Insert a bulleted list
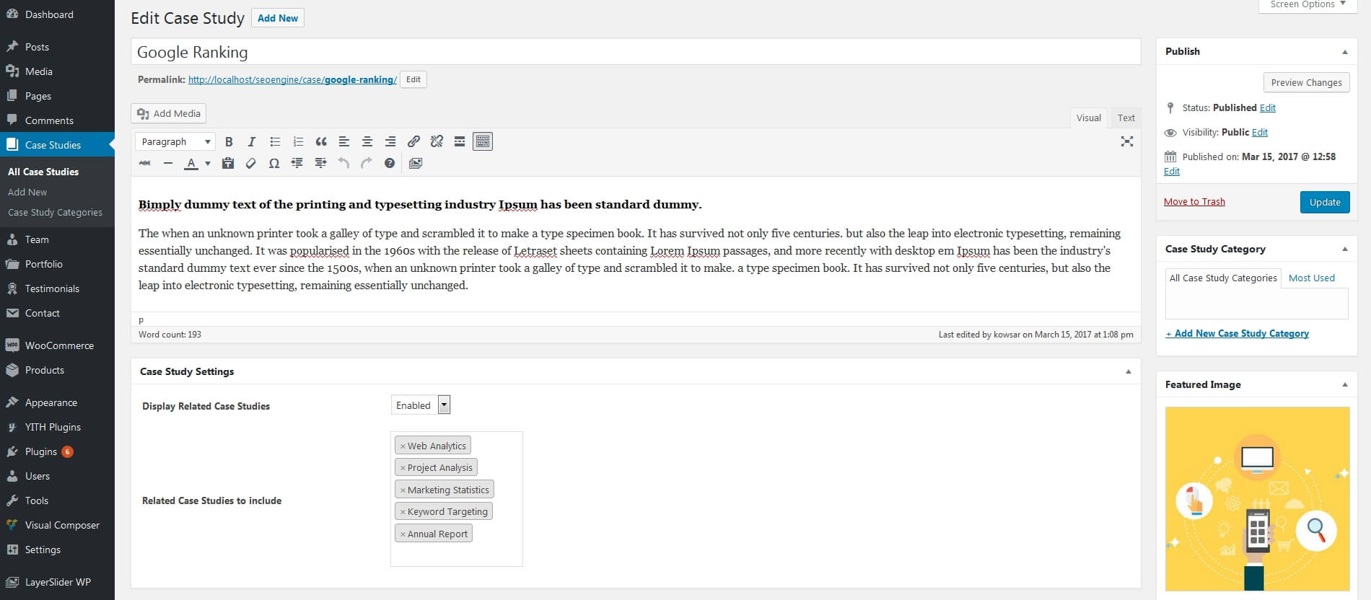 click(x=275, y=142)
